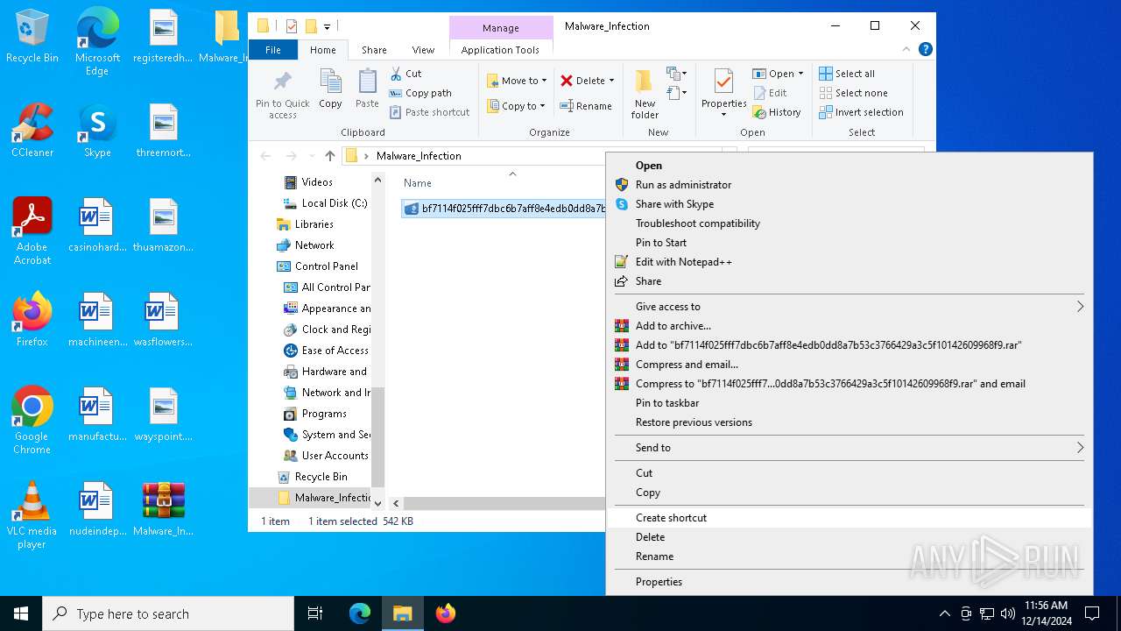Collapse the ribbon with the chevron
This screenshot has height=631, width=1121.
907,50
